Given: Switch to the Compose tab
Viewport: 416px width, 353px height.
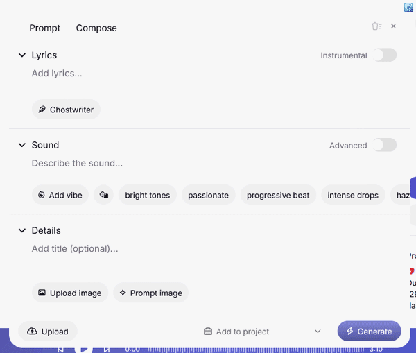Looking at the screenshot, I should 96,28.
